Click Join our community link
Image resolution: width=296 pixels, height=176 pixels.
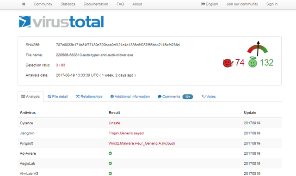pyautogui.click(x=242, y=4)
